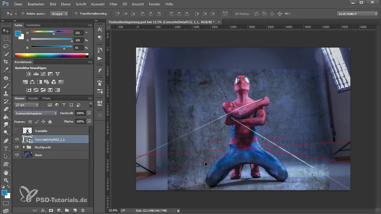Select the Eyedropper tool
Image resolution: width=381 pixels, height=214 pixels.
6,70
